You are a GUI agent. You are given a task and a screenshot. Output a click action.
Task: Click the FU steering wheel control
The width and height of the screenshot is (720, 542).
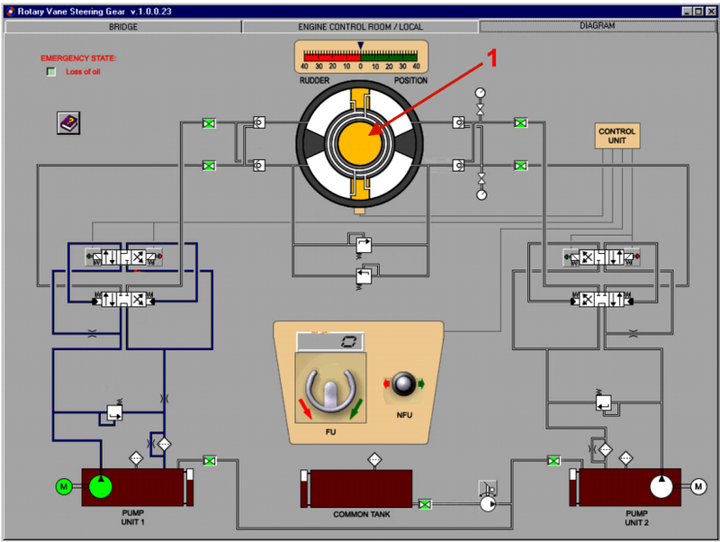330,388
